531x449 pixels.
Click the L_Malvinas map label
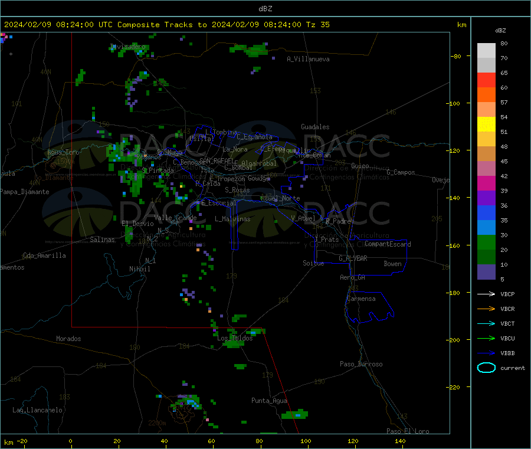coord(232,219)
